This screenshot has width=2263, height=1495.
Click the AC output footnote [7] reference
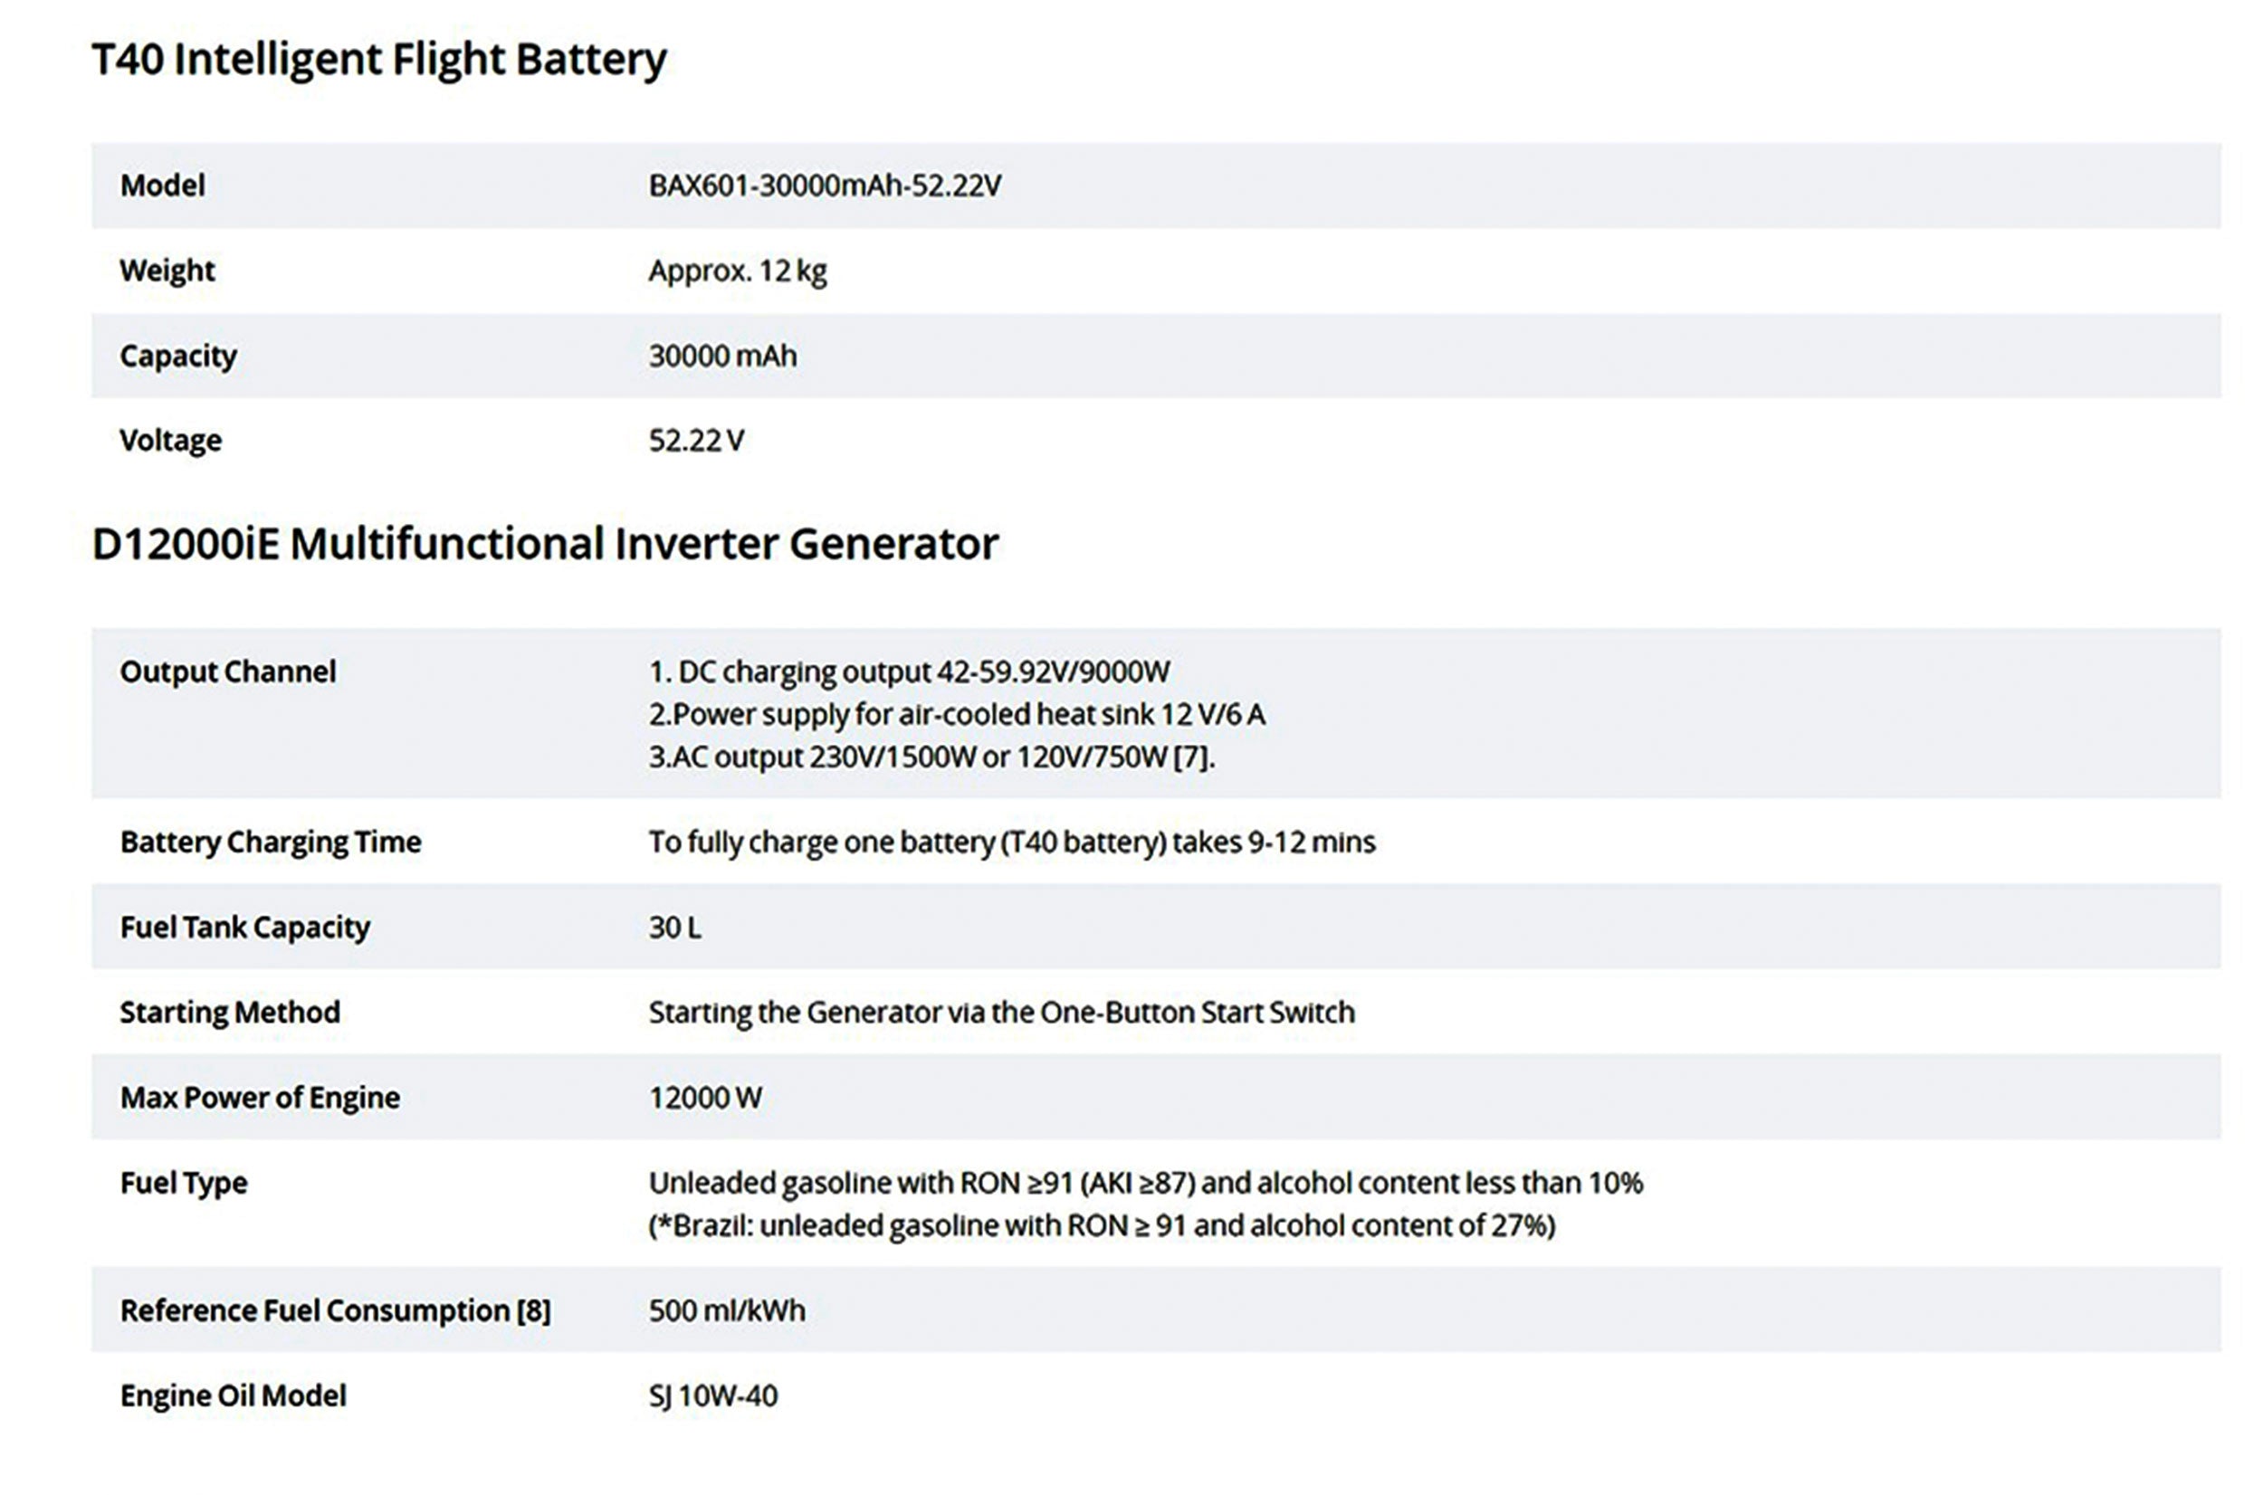[1193, 757]
